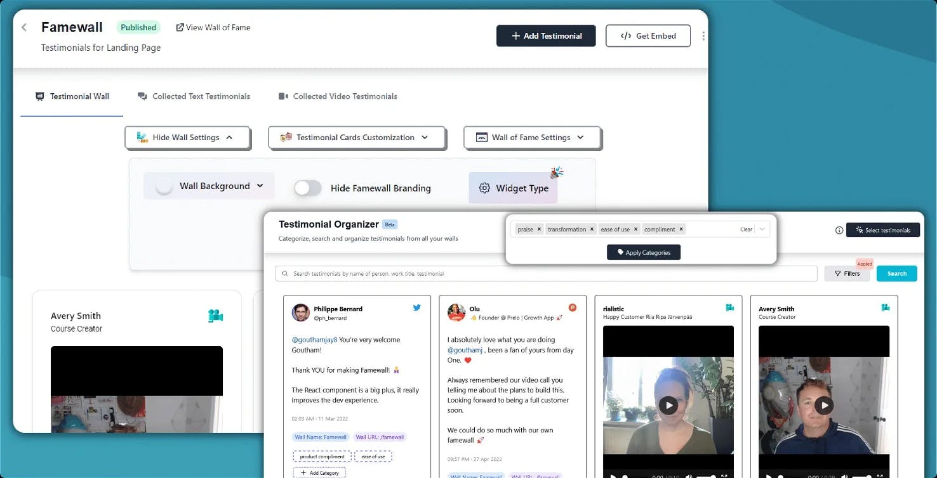Collapse the Hide Wall Settings panel
Screen dimensions: 937x478
[187, 138]
